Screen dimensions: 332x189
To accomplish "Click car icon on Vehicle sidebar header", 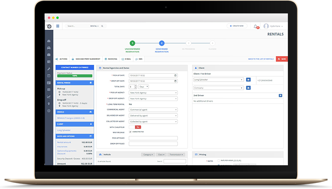I will click(x=91, y=112).
